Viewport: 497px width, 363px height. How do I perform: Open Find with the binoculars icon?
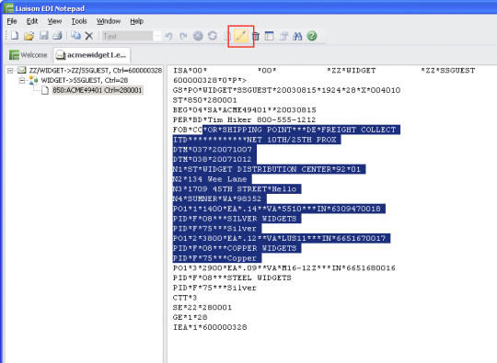(297, 36)
